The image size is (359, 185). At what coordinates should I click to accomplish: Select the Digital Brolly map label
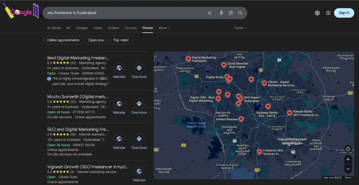(x=215, y=77)
